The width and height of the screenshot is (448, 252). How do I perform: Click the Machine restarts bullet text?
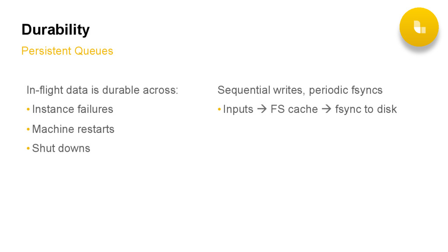(x=73, y=129)
